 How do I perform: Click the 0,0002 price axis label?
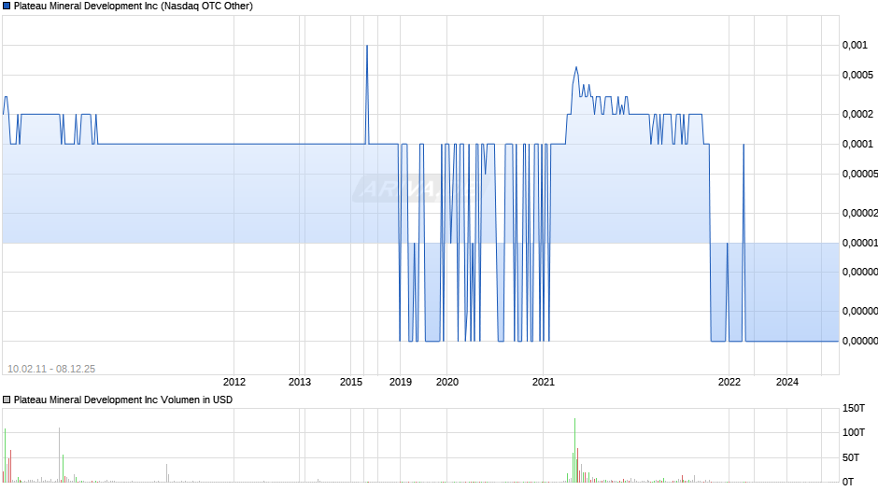(x=857, y=114)
